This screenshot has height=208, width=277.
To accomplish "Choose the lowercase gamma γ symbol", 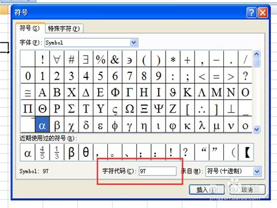I will click(x=129, y=124).
